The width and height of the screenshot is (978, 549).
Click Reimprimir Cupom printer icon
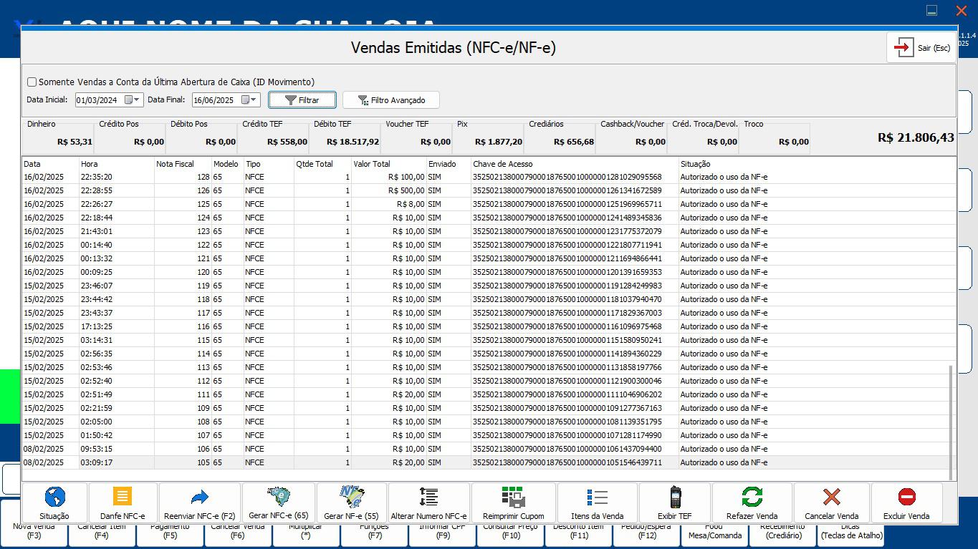pos(513,497)
